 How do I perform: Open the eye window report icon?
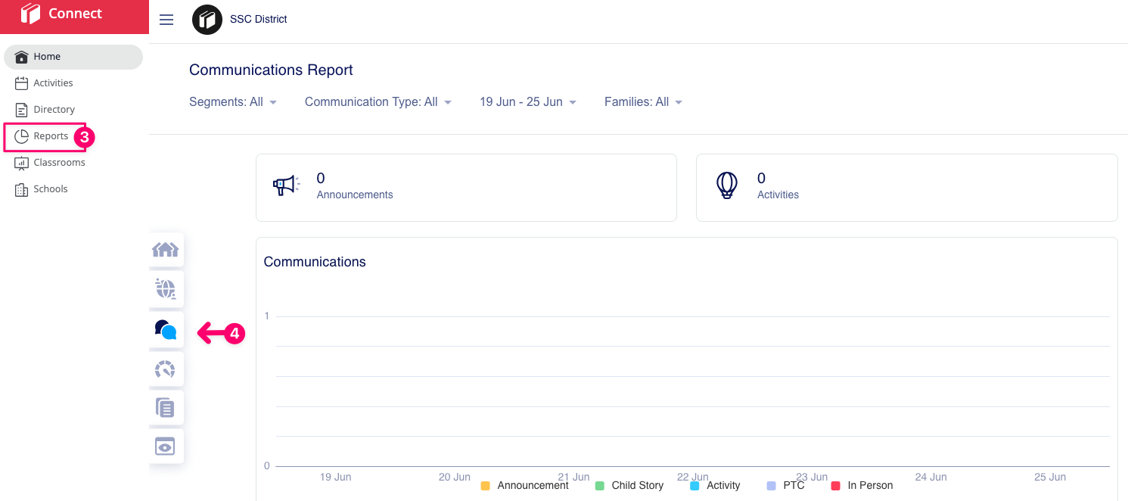coord(166,447)
